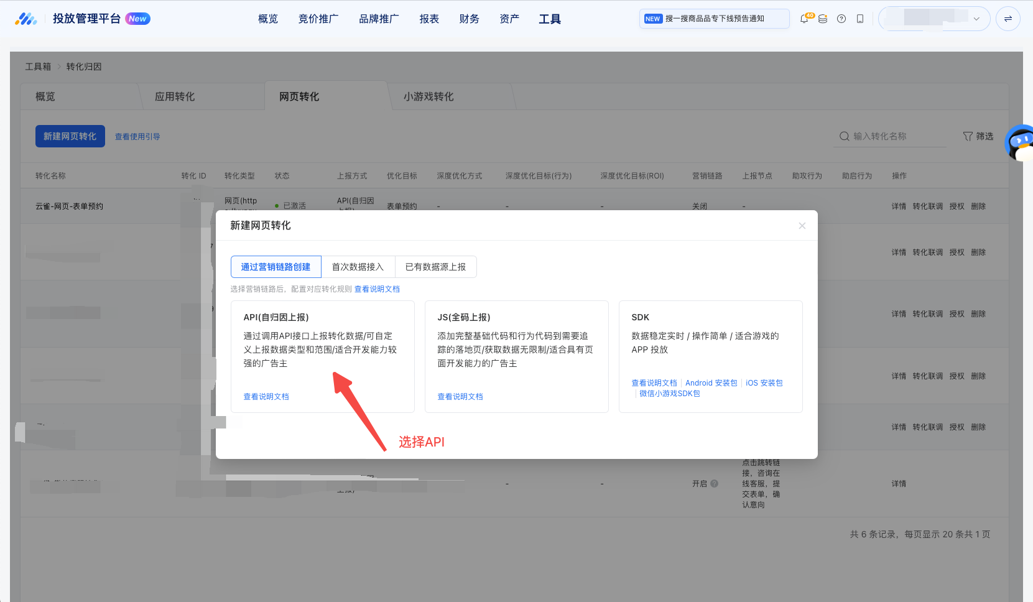
Task: Open 查看说明文档 in the API card
Action: point(266,397)
